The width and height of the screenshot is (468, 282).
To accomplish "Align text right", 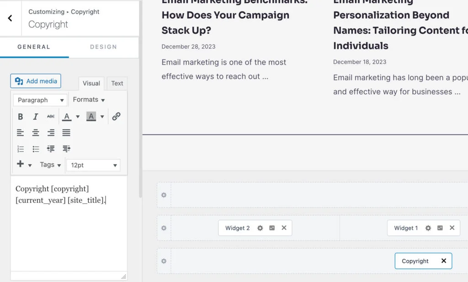I will [51, 133].
